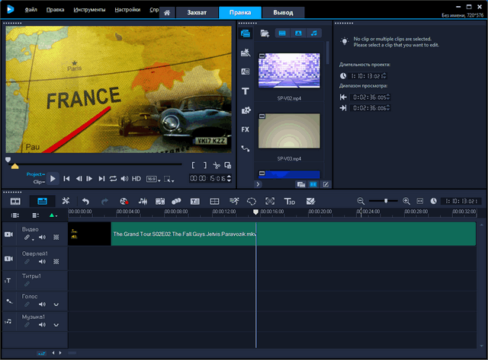Click the timeline zoom level slider
Image resolution: width=488 pixels, height=360 pixels.
click(387, 201)
